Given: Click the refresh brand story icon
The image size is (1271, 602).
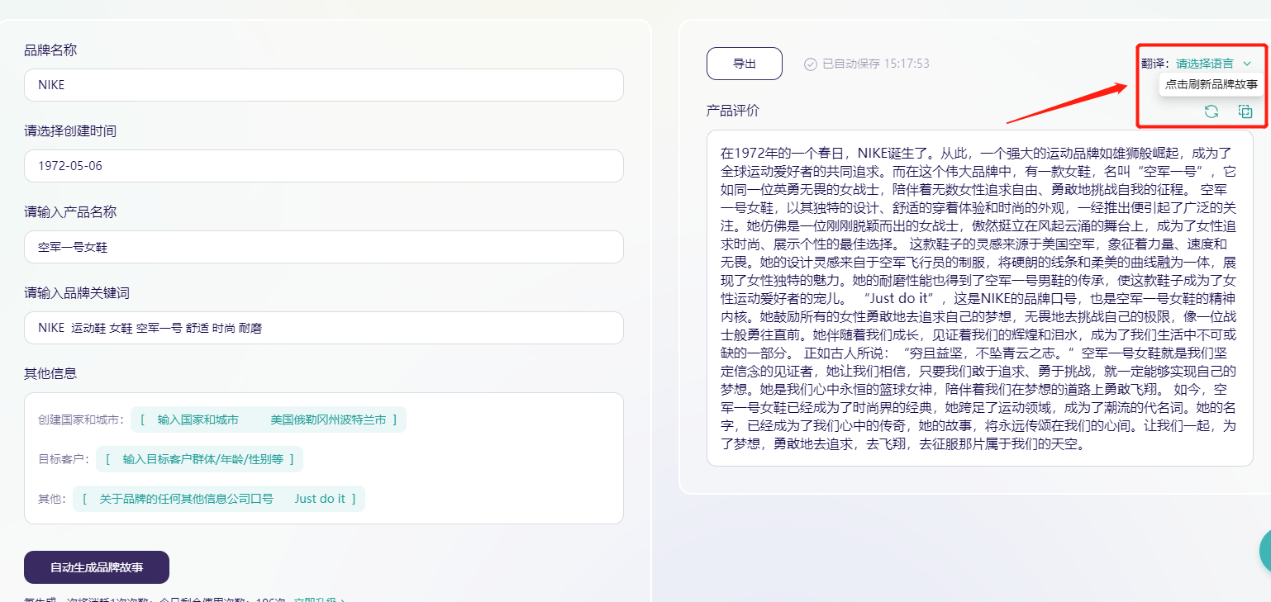Looking at the screenshot, I should click(x=1211, y=111).
